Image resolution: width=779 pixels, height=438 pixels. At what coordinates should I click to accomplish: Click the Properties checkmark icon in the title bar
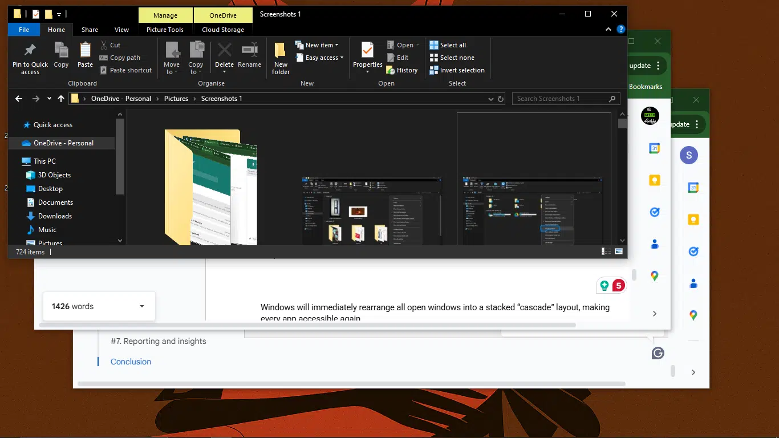36,14
